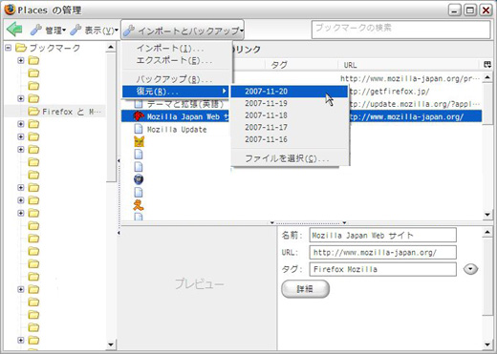Restore backup dated 2007-11-19
The image size is (497, 354).
289,103
